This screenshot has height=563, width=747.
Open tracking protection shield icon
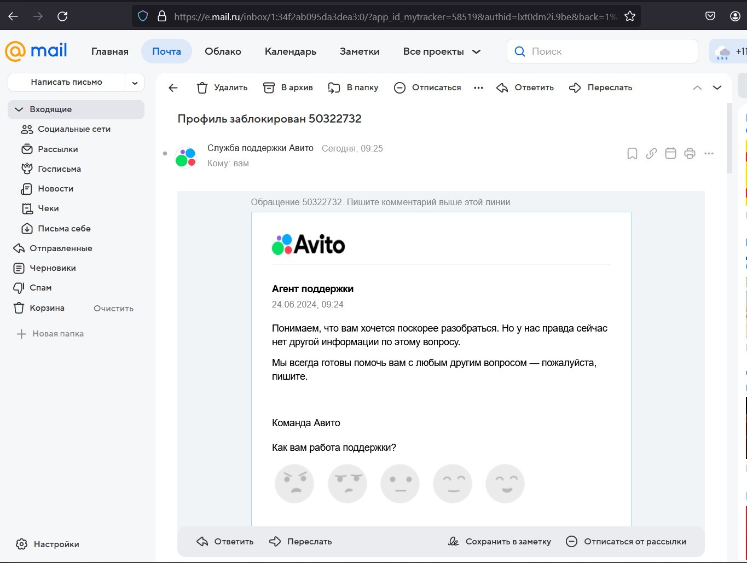pyautogui.click(x=143, y=16)
